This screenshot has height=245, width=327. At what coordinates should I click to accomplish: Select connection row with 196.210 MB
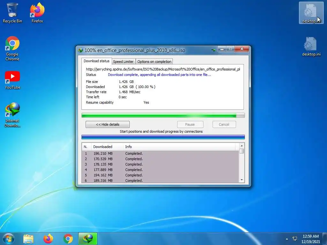(160, 153)
